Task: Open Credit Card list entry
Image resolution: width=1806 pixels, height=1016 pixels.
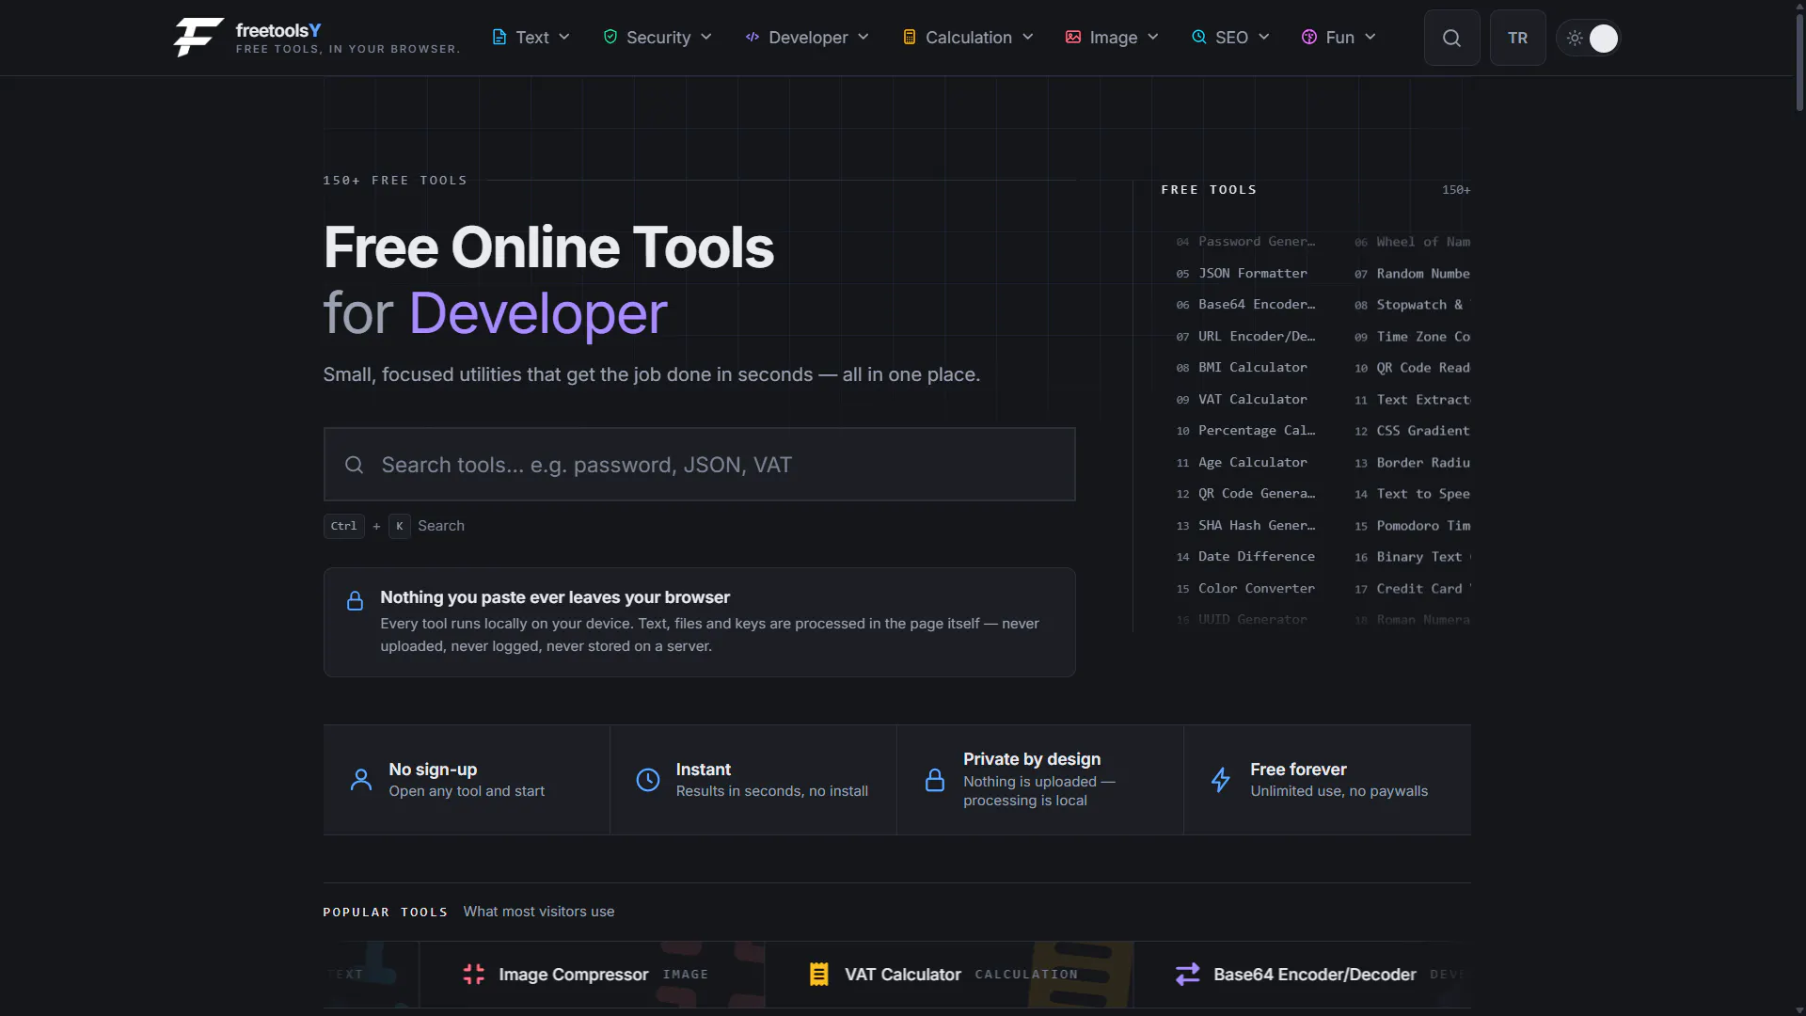Action: [x=1413, y=589]
